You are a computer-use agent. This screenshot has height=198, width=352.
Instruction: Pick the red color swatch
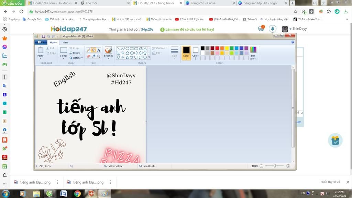click(217, 48)
